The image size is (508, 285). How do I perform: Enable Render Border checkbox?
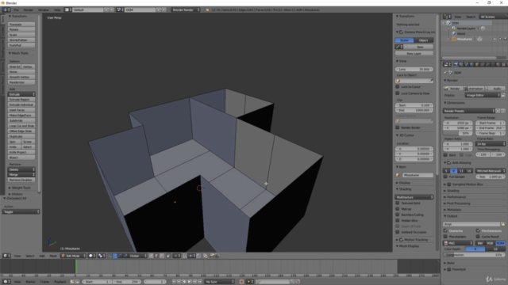[398, 127]
